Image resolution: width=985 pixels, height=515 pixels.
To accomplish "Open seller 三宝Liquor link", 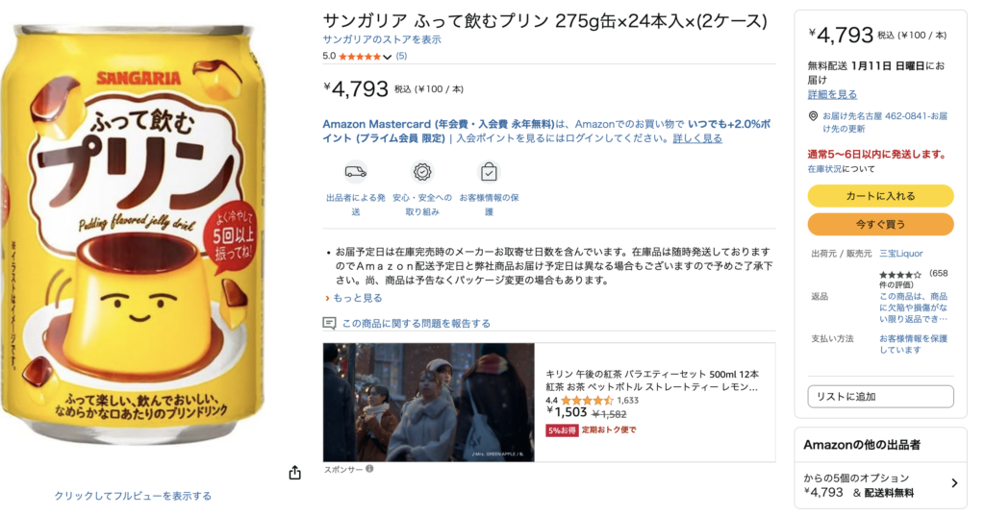I will [x=900, y=254].
